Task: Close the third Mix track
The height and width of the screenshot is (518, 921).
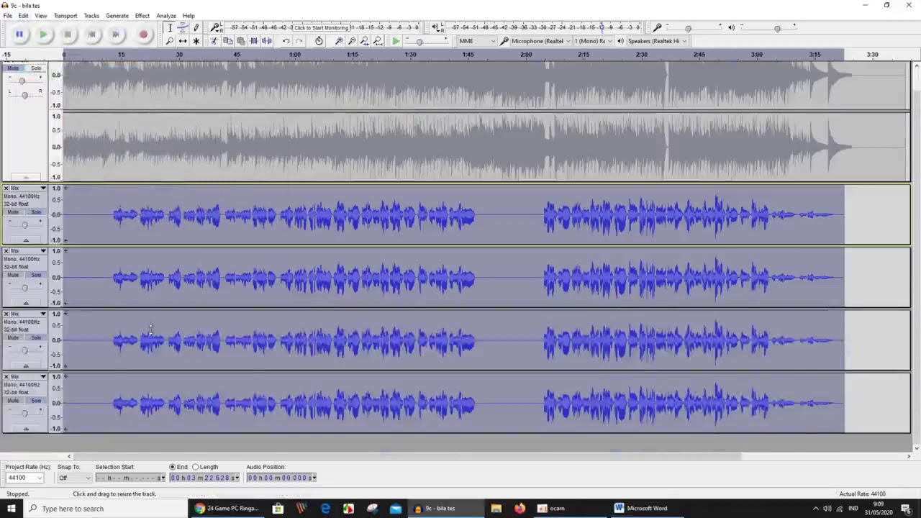Action: [6, 314]
